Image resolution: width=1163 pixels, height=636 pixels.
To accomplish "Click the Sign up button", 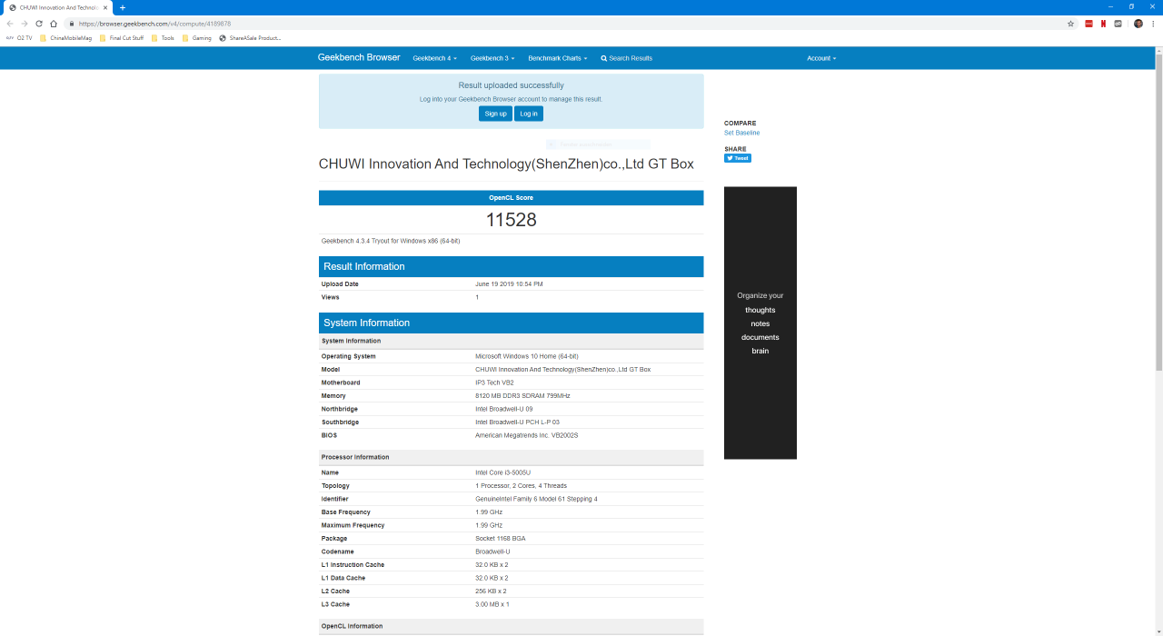I will (x=495, y=114).
